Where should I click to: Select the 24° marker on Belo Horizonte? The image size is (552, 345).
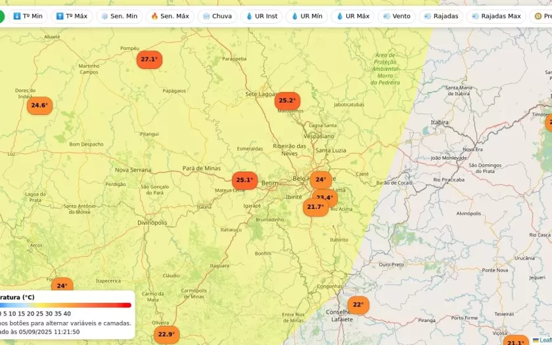click(321, 179)
